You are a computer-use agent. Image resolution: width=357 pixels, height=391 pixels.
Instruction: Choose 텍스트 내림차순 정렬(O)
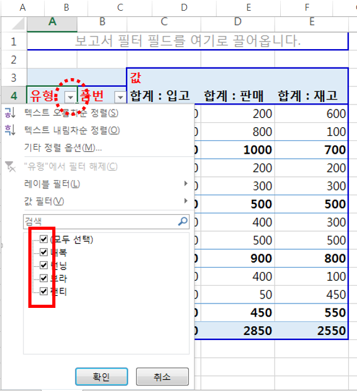click(72, 130)
